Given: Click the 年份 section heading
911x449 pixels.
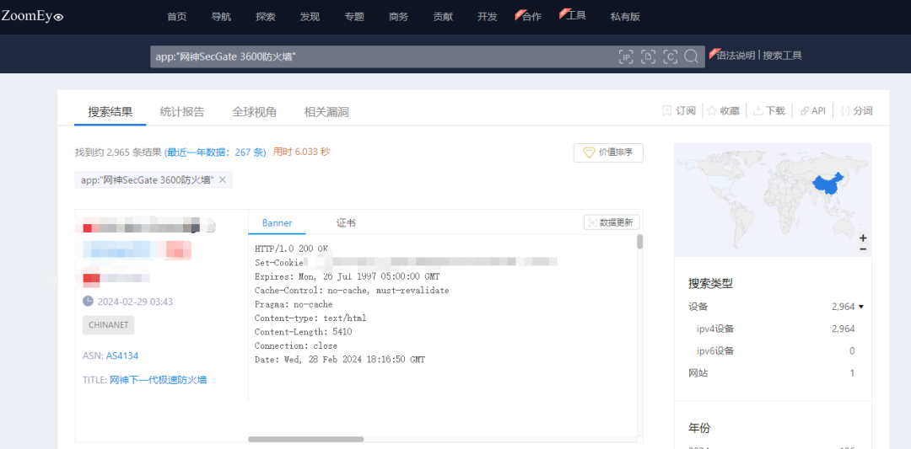Looking at the screenshot, I should point(699,428).
